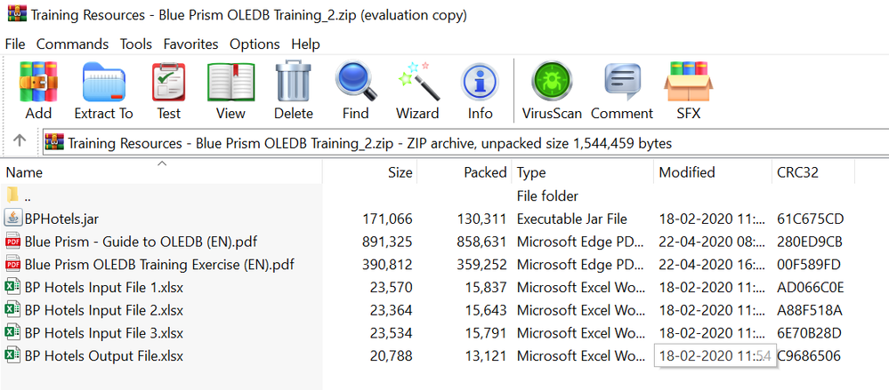Click size value 23,364
889x390 pixels.
392,310
